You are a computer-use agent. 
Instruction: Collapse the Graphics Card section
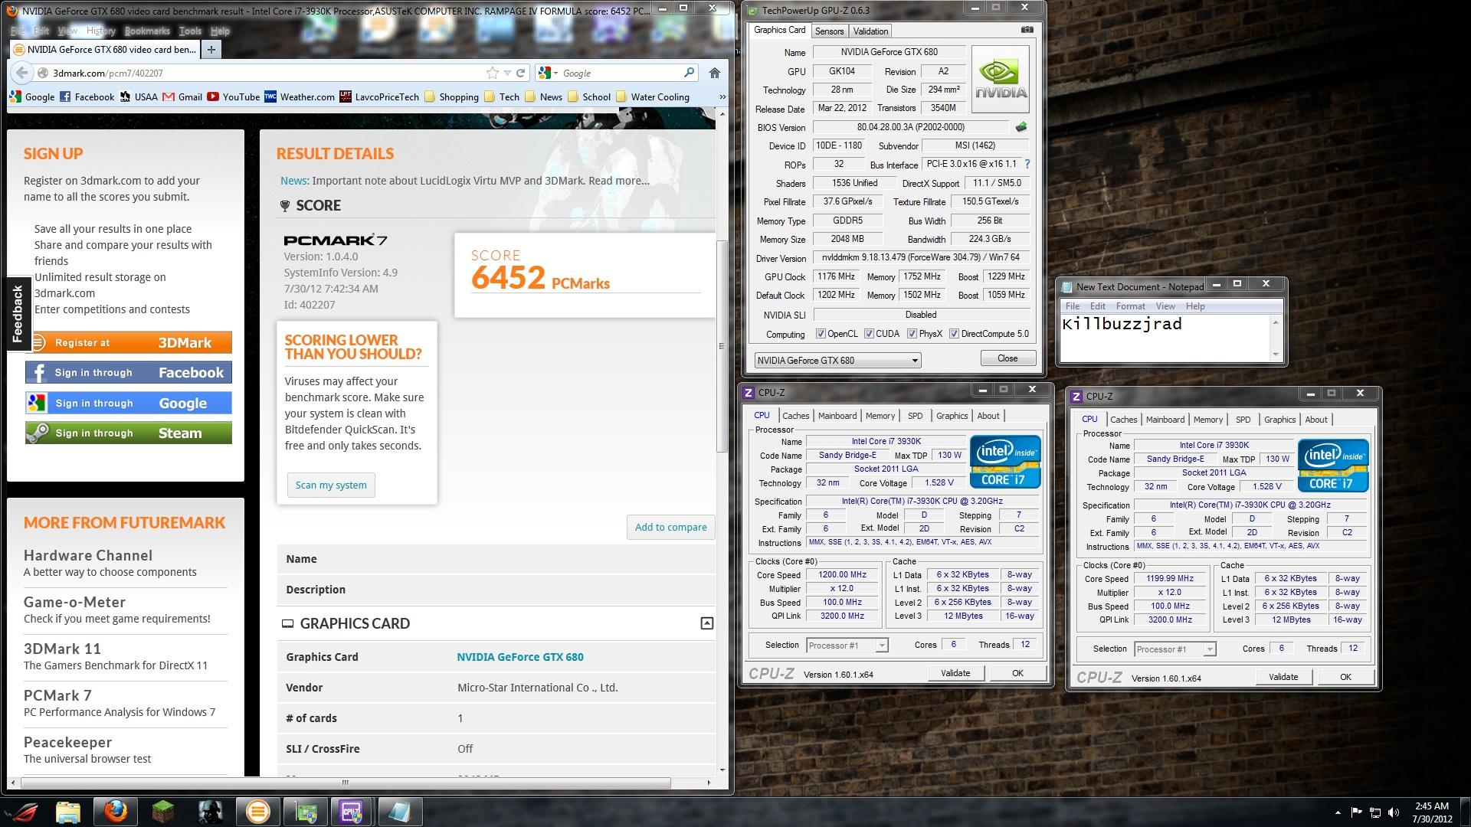tap(707, 623)
